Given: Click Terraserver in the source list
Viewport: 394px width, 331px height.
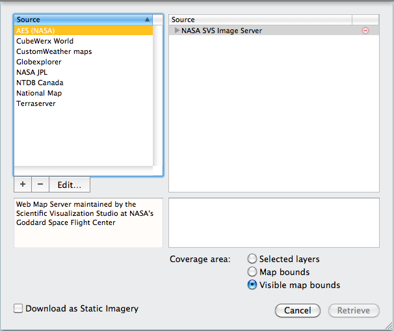Looking at the screenshot, I should [x=36, y=103].
